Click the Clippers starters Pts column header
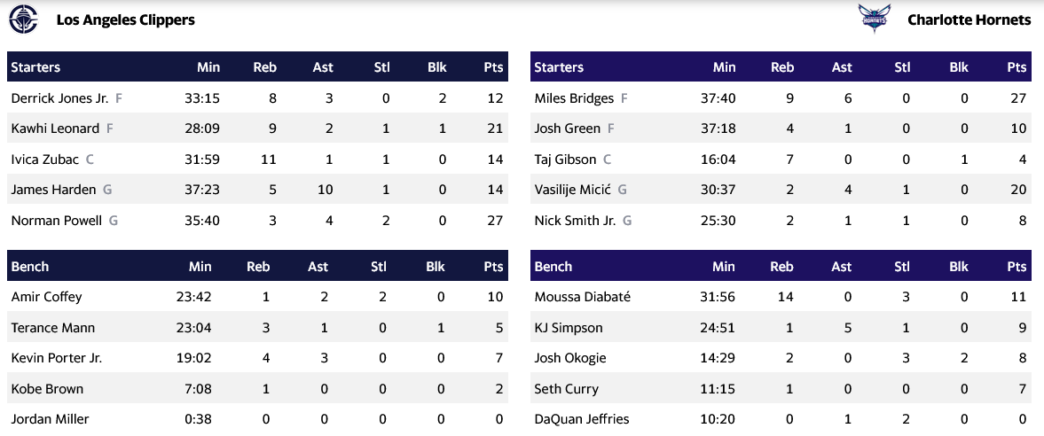 tap(493, 67)
